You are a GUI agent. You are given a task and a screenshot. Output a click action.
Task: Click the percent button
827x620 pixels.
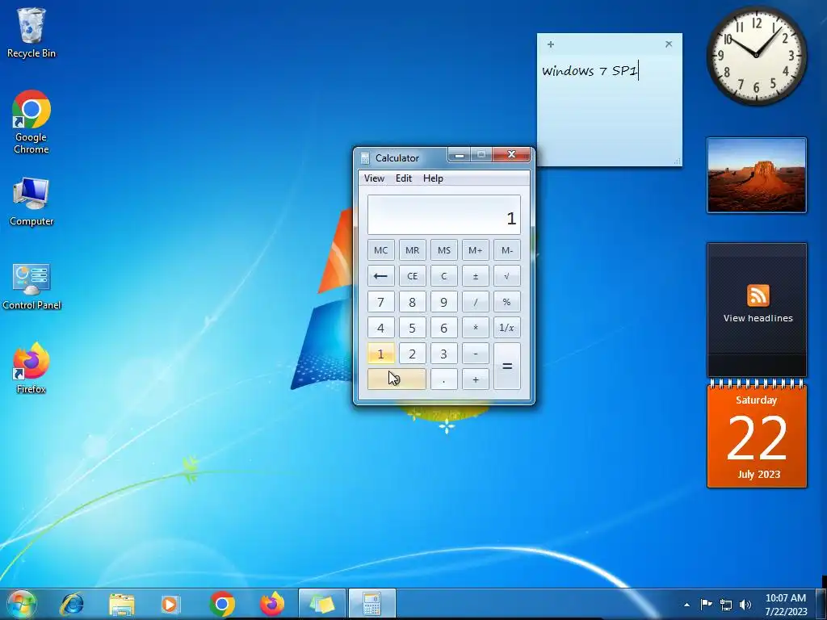coord(507,302)
